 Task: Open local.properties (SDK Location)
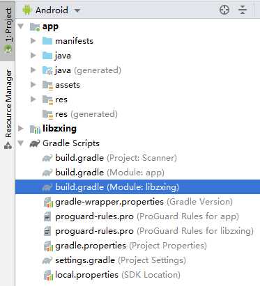click(x=118, y=275)
